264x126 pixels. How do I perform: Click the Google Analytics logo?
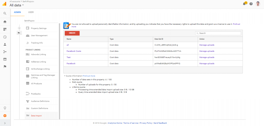pos(5,4)
